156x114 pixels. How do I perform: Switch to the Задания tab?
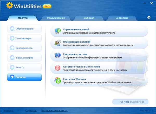89,18
